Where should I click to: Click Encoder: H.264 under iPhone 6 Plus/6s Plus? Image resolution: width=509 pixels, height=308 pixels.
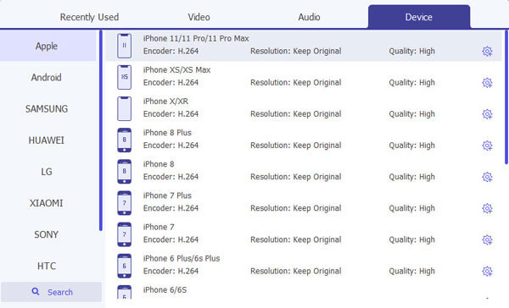(x=171, y=271)
